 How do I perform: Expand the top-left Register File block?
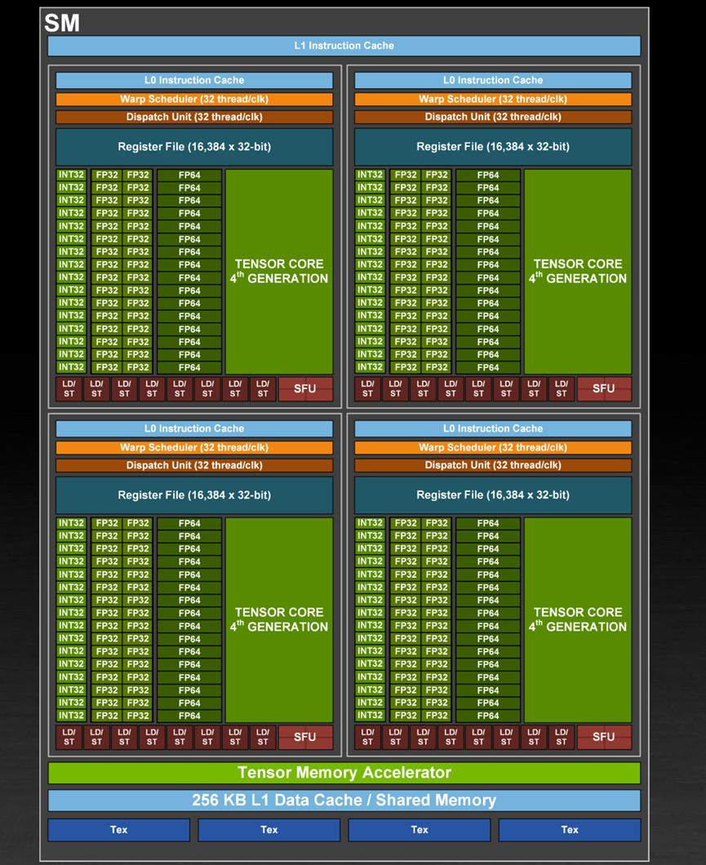pyautogui.click(x=195, y=147)
